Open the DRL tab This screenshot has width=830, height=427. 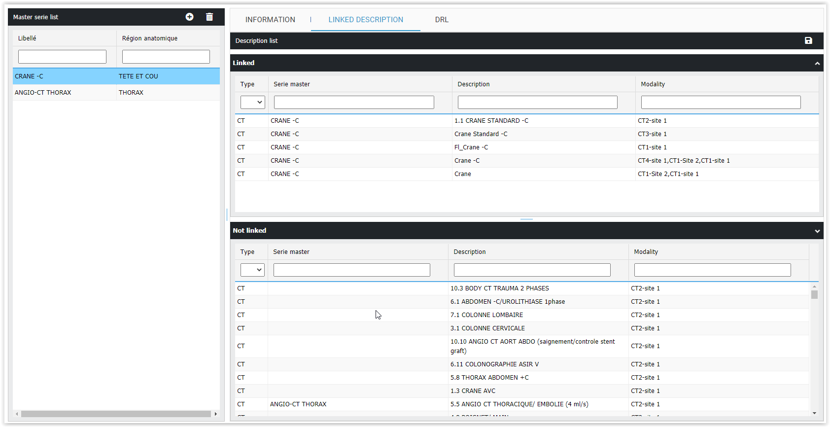click(442, 20)
